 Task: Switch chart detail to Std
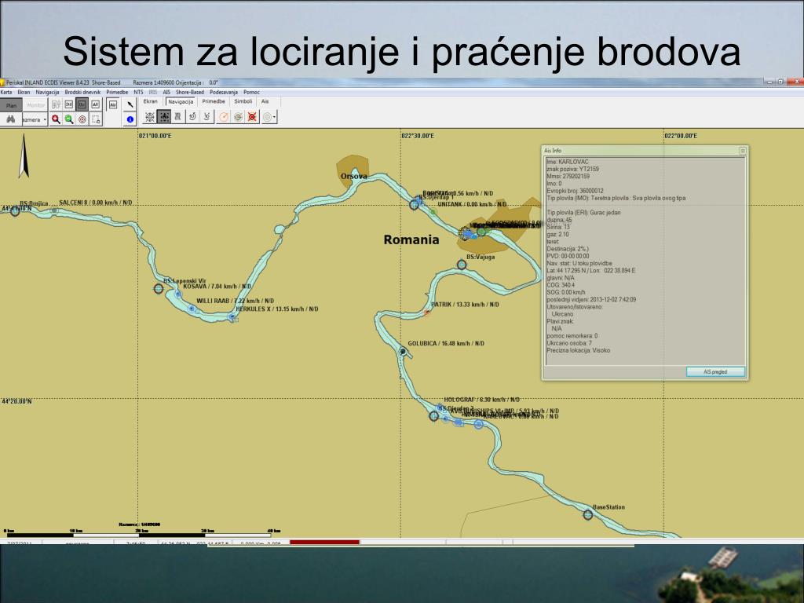pyautogui.click(x=69, y=104)
